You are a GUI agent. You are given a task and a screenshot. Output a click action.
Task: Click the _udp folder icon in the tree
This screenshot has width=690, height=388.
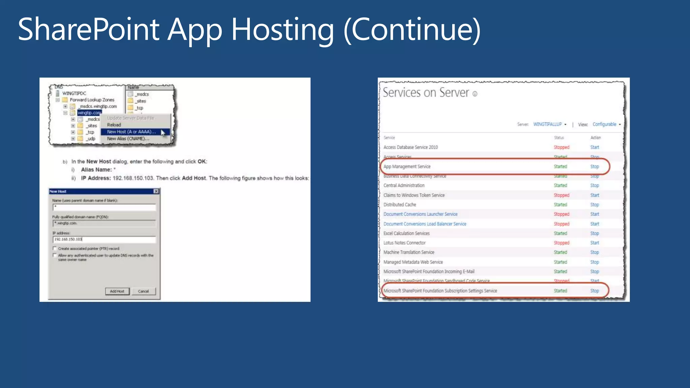tap(80, 138)
